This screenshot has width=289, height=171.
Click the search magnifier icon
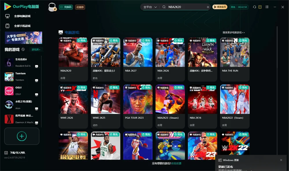click(164, 7)
